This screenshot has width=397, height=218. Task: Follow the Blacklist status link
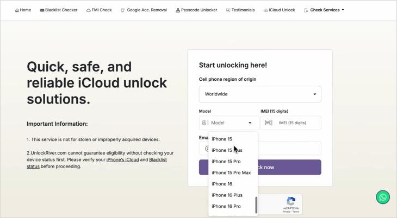(x=157, y=159)
